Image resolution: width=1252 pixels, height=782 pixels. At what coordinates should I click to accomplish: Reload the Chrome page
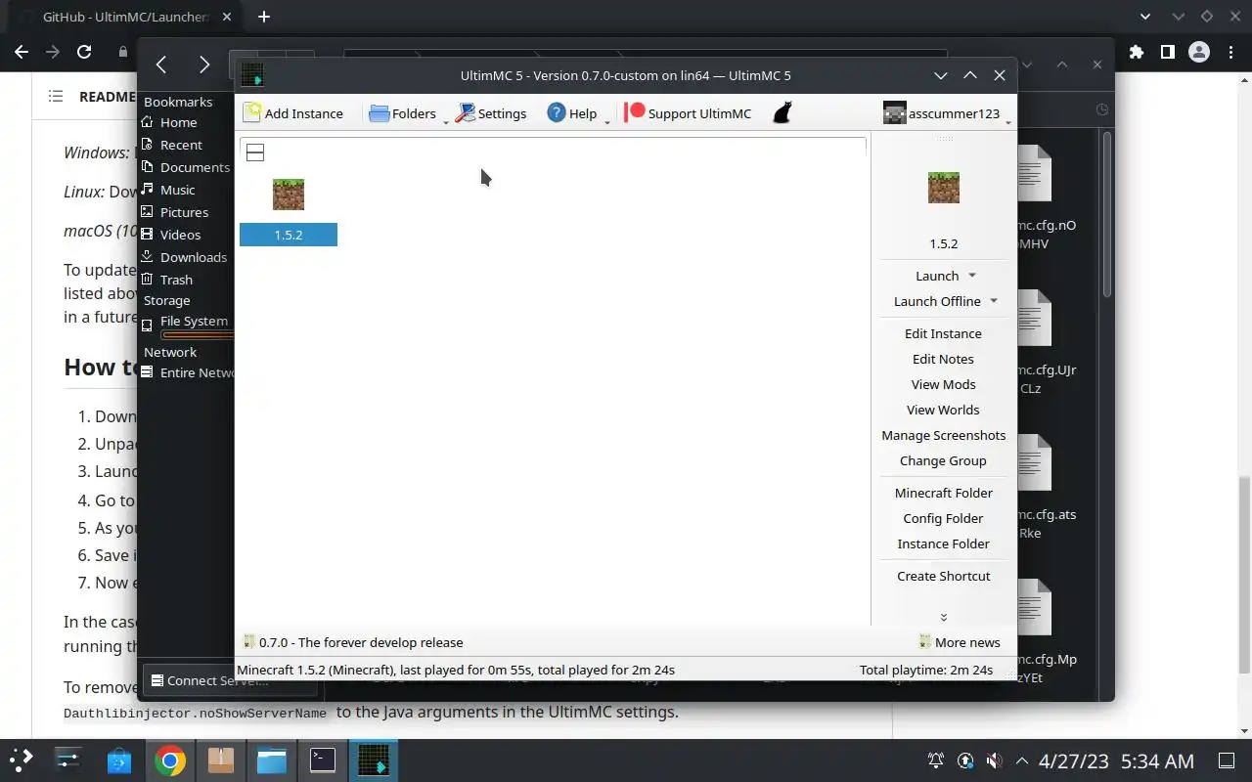(84, 52)
